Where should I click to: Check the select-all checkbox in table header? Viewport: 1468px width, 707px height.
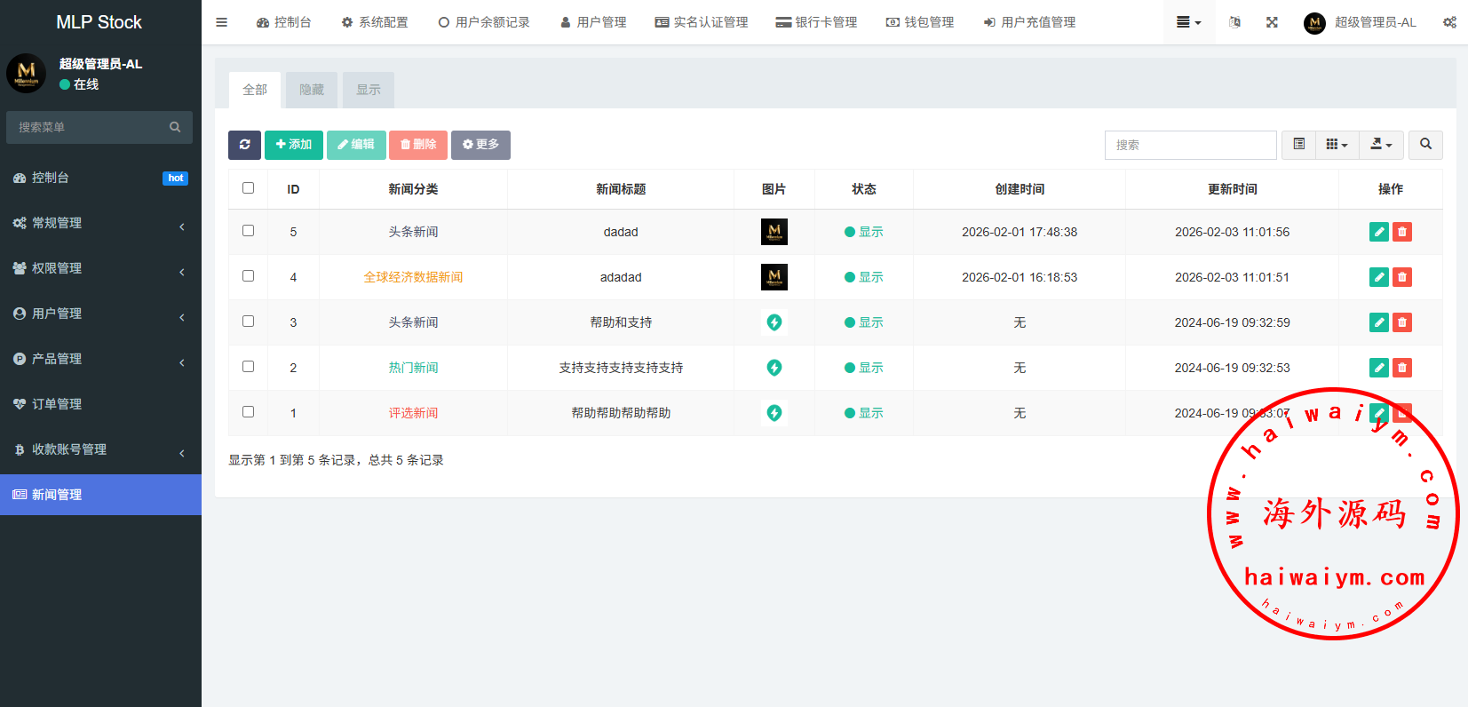coord(249,188)
